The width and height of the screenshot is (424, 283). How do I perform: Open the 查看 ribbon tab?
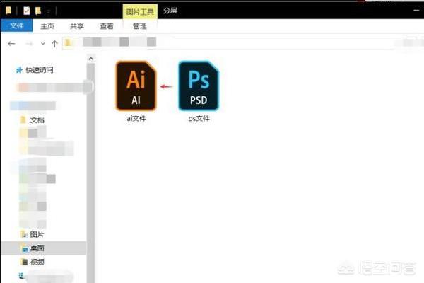click(x=106, y=26)
